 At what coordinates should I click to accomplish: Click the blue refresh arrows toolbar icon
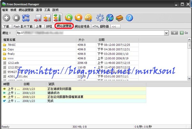[x=26, y=18]
